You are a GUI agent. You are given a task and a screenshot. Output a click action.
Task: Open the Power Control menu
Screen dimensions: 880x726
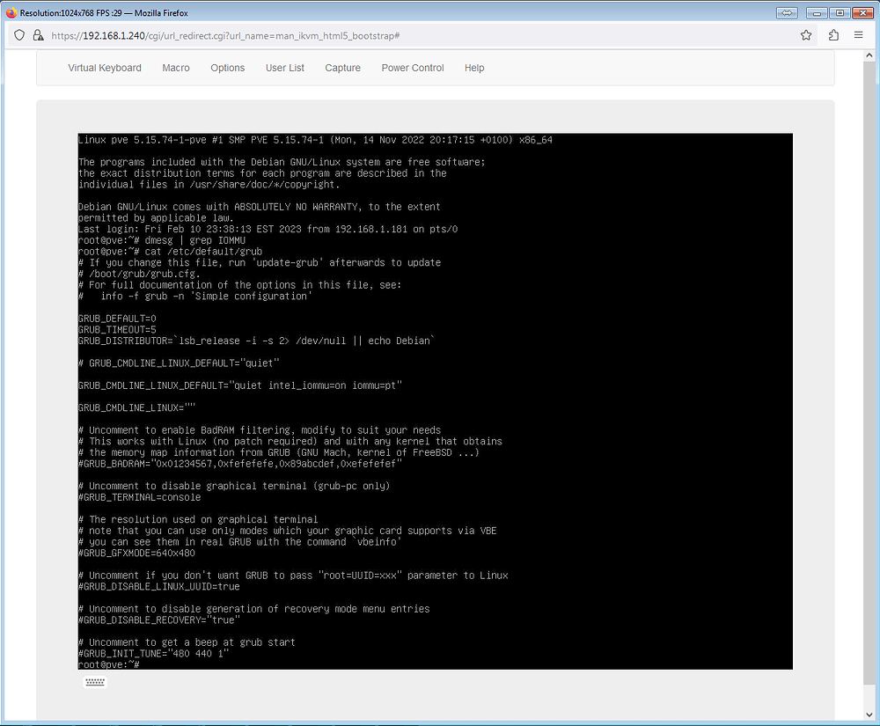tap(412, 68)
